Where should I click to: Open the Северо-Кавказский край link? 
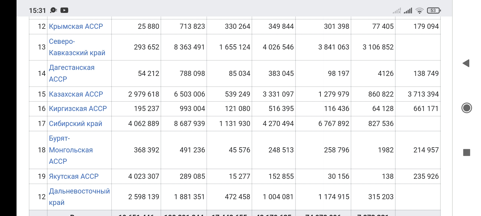point(77,47)
